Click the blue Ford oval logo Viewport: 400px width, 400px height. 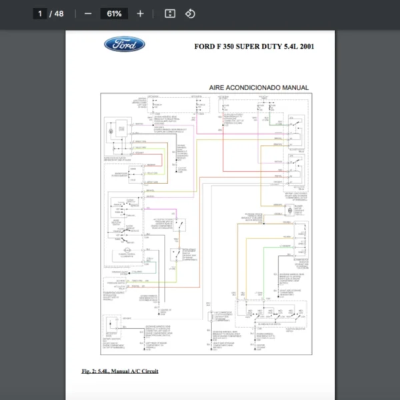click(125, 45)
